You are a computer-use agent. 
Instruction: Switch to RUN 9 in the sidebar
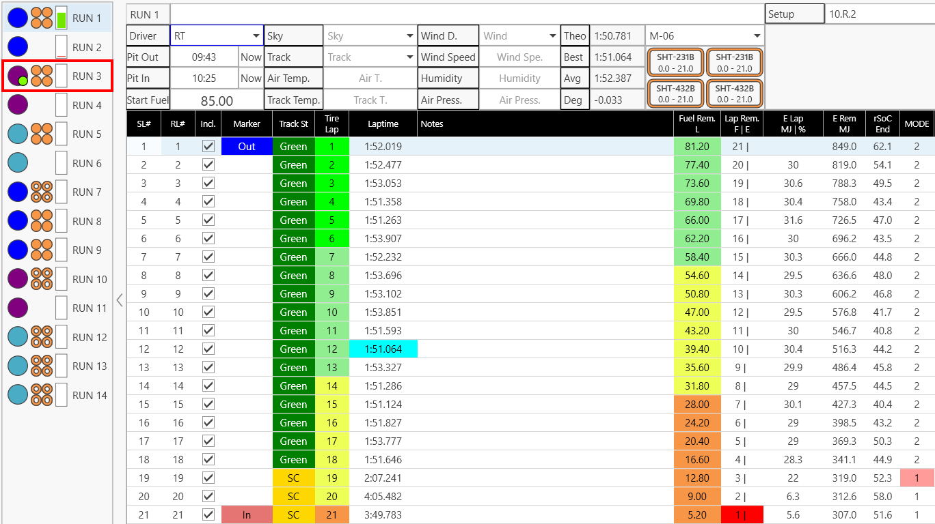87,250
